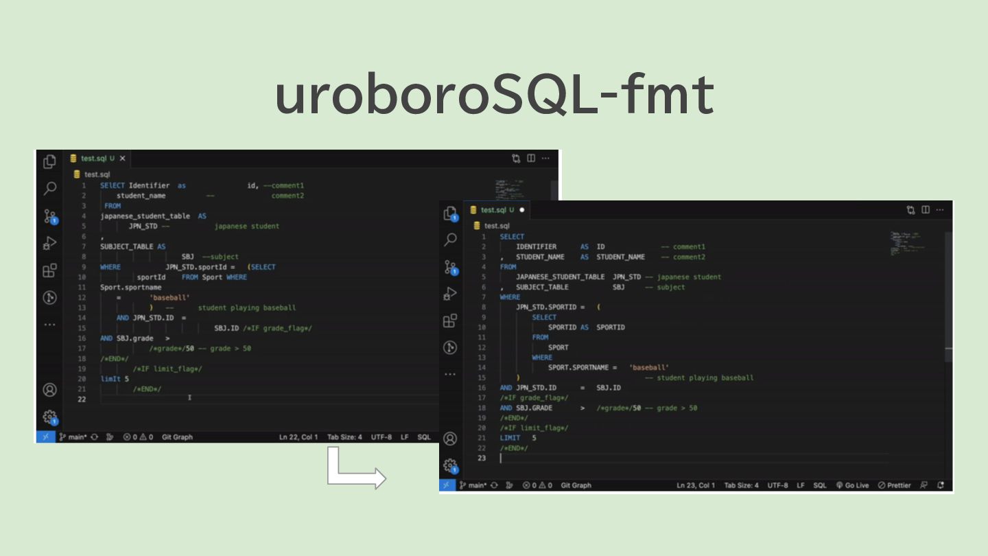Open Accounts menu in the left window
Screen dimensions: 988x556
(x=49, y=390)
